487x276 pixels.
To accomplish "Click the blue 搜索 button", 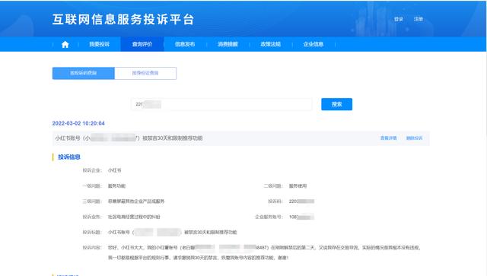I will (x=336, y=104).
